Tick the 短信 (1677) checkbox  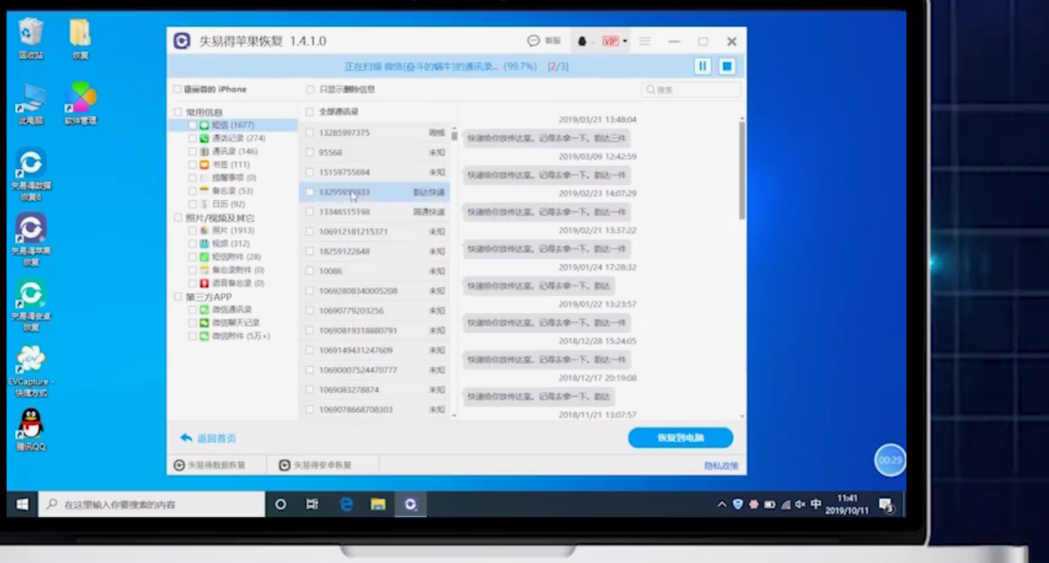[192, 125]
